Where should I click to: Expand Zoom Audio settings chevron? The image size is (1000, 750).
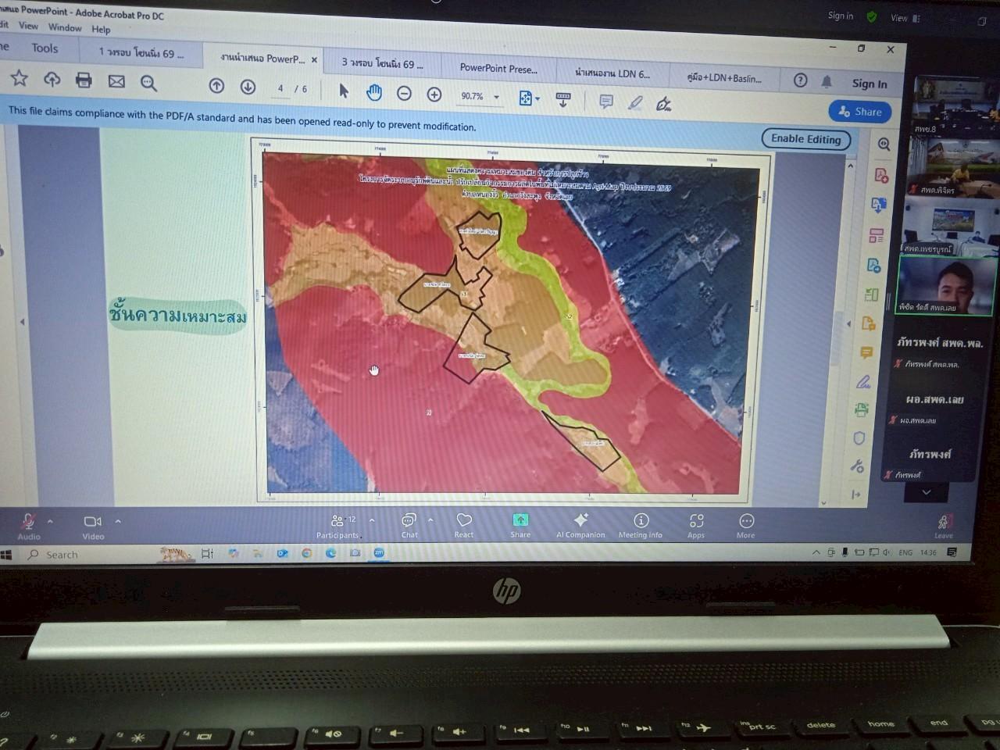(x=50, y=521)
